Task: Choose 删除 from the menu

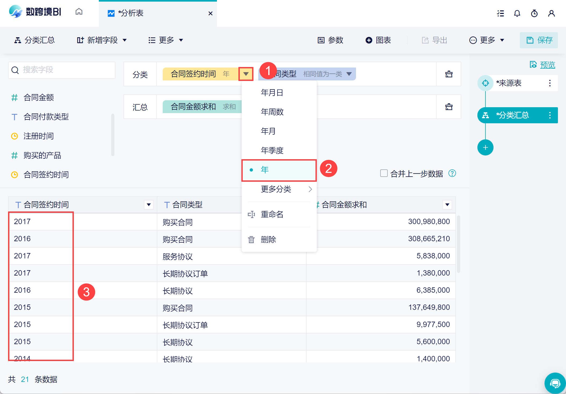Action: point(269,239)
